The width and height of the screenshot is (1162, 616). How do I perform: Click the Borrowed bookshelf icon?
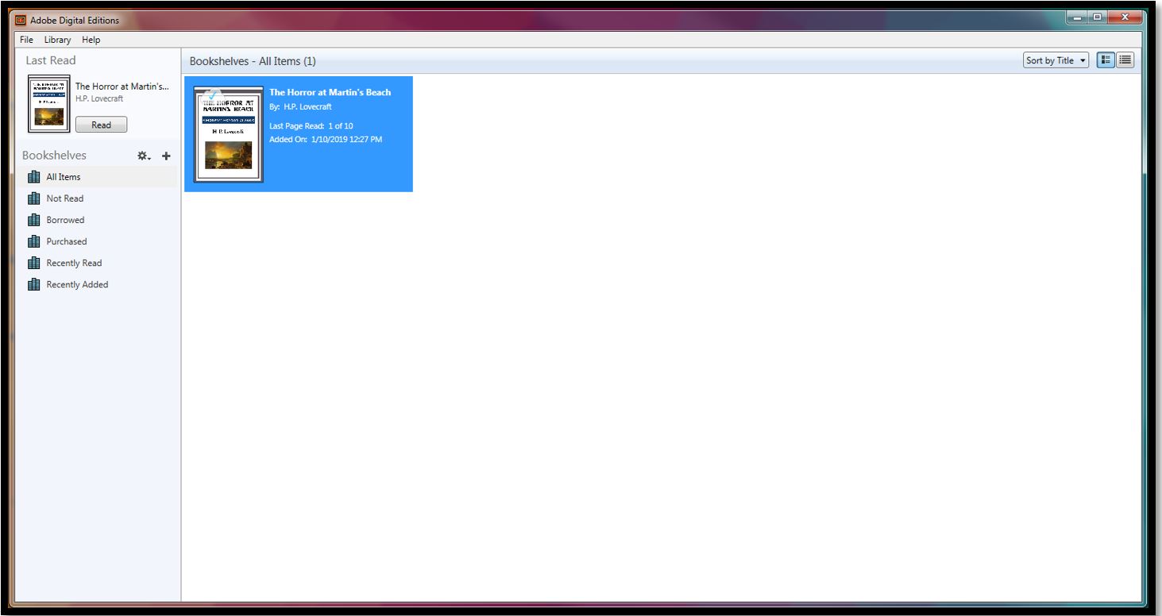[34, 220]
